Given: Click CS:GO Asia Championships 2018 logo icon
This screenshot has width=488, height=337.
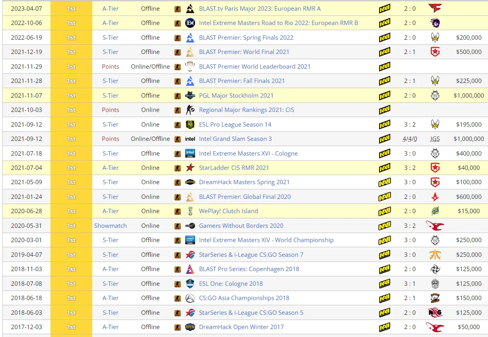Looking at the screenshot, I should pos(190,298).
